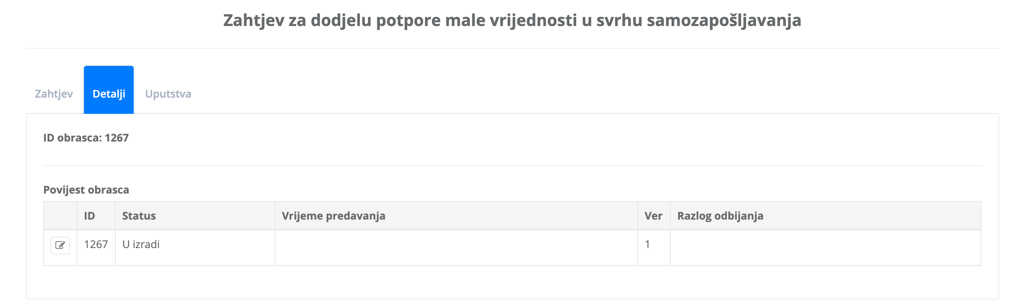Click the divider line below ID obrasca

[x=512, y=166]
